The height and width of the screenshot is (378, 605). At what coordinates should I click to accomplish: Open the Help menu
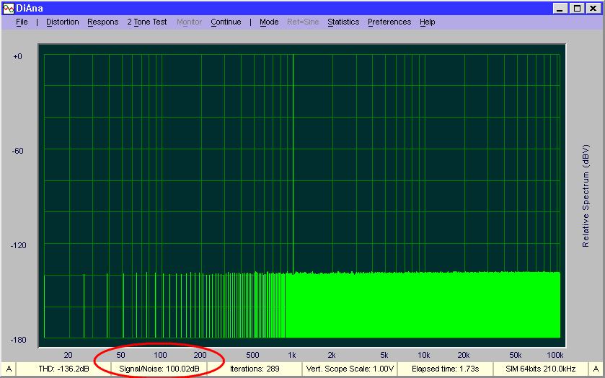point(427,22)
